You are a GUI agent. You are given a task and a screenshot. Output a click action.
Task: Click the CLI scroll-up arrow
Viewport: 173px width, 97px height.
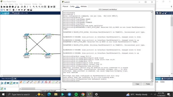152,12
